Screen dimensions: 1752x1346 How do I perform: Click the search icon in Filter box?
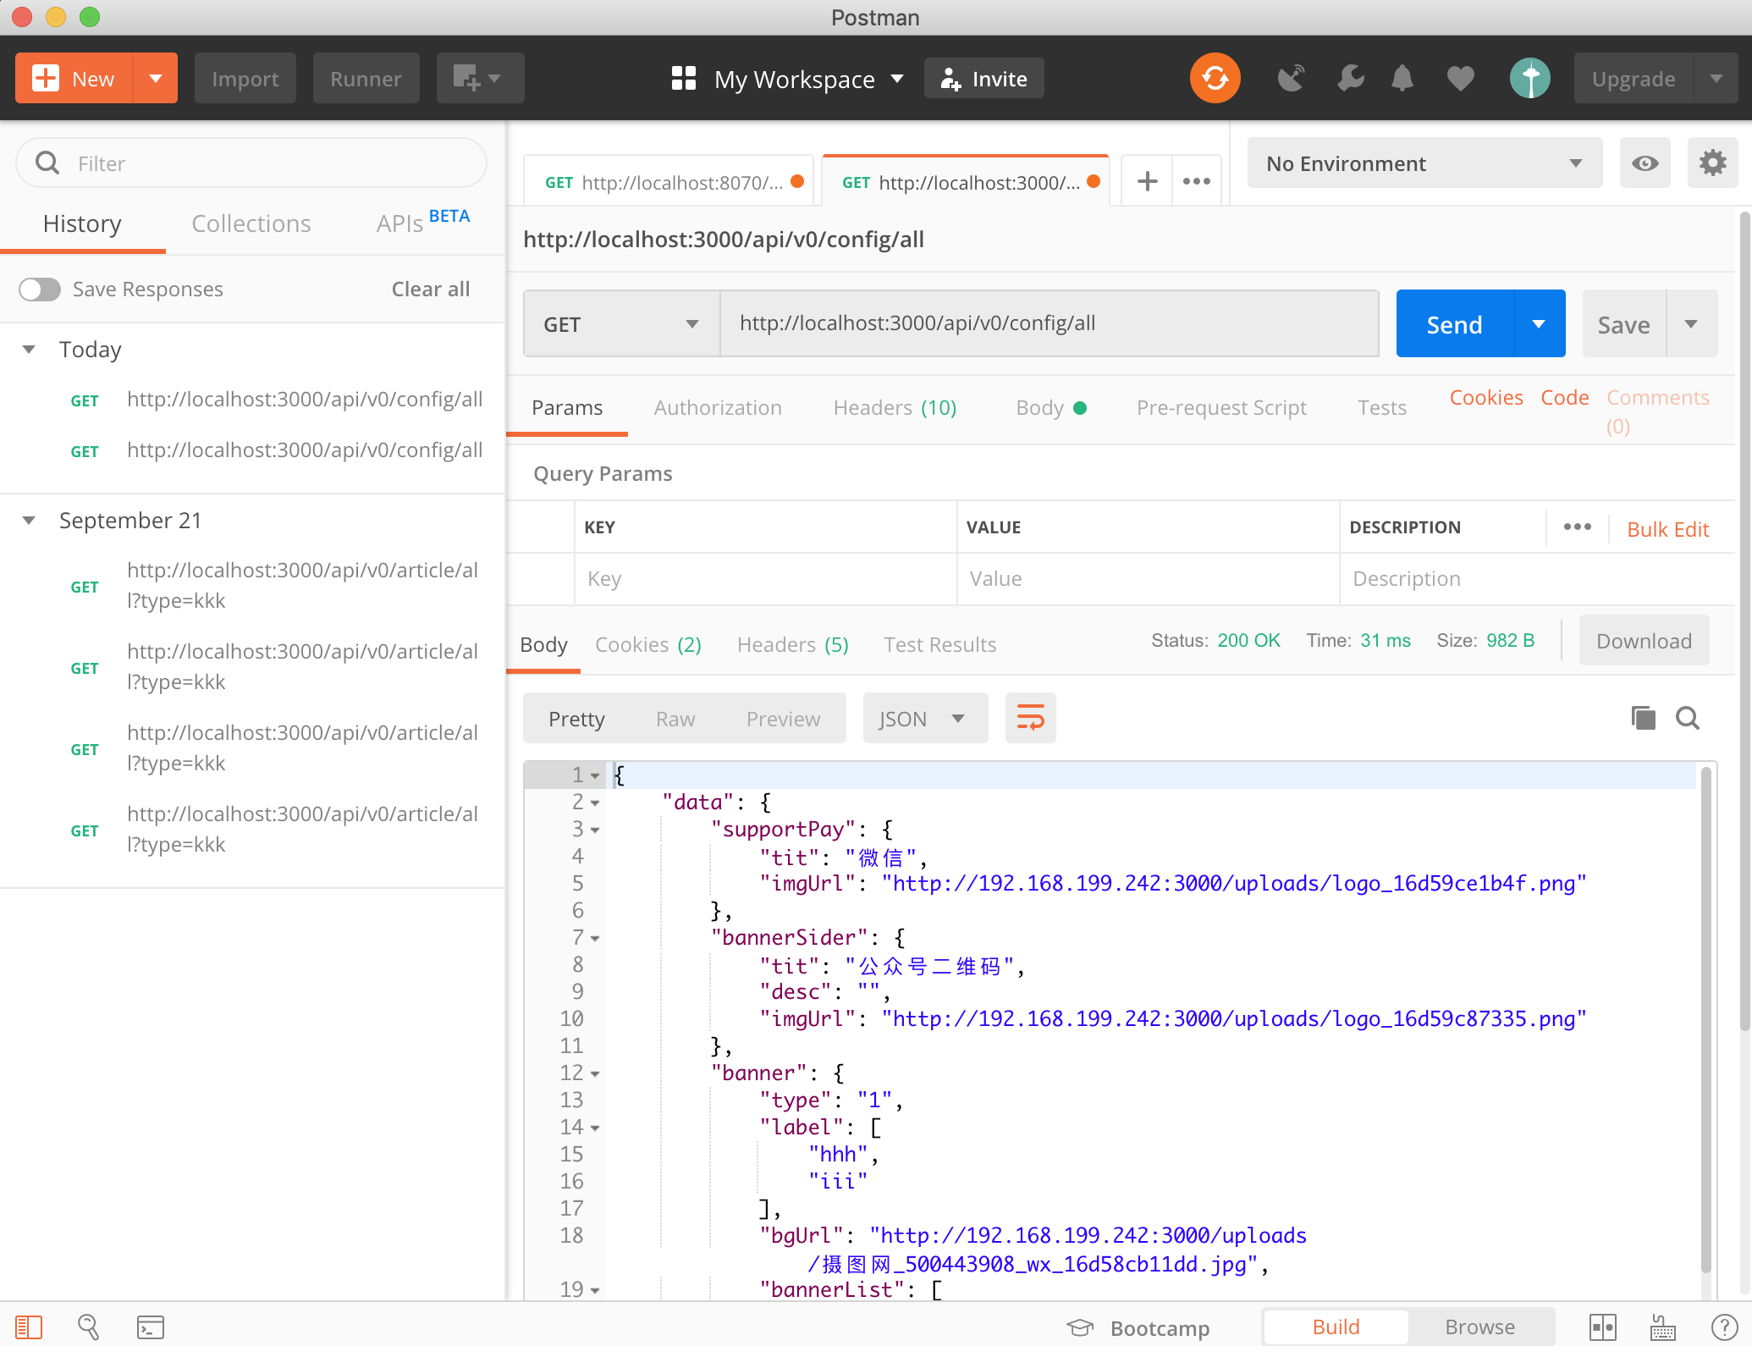47,163
